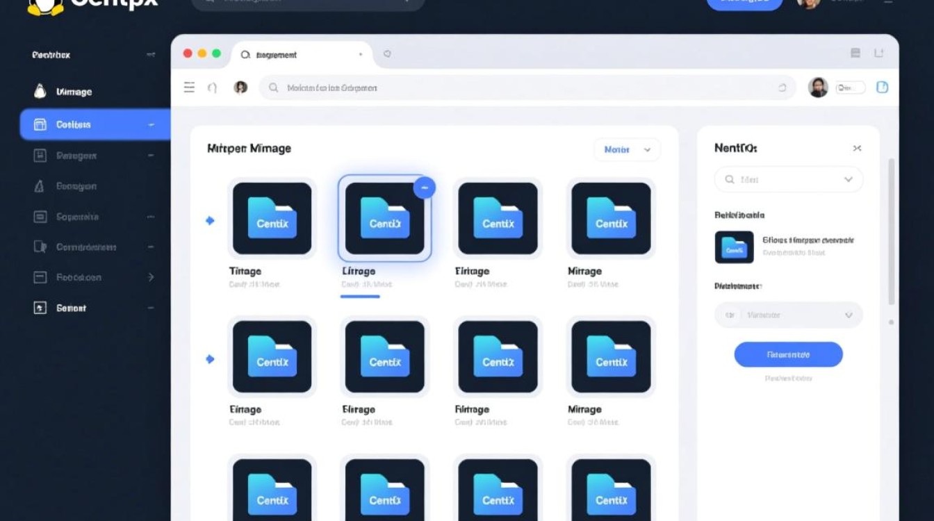Image resolution: width=934 pixels, height=521 pixels.
Task: Click the small round icon inside the lower Nentro dropdown
Action: pos(730,315)
